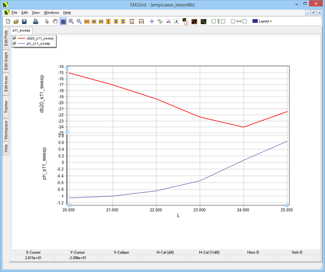Save using the floppy disk icon
Screen dimensions: 325x272
click(x=24, y=21)
